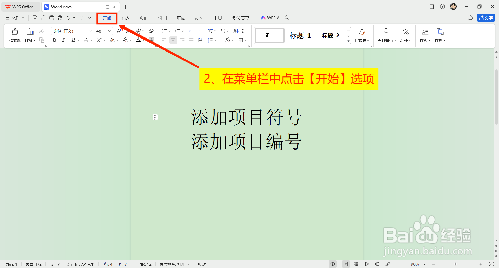Switch to the 引用 tab

pos(162,18)
